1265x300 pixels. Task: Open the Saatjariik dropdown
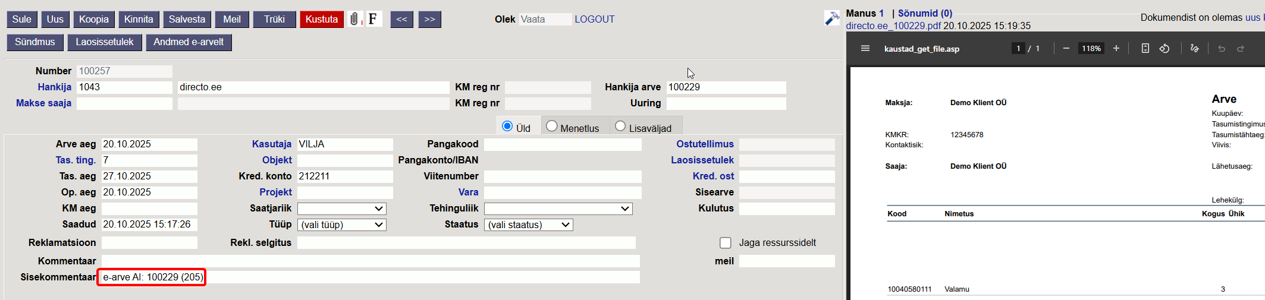coord(341,209)
